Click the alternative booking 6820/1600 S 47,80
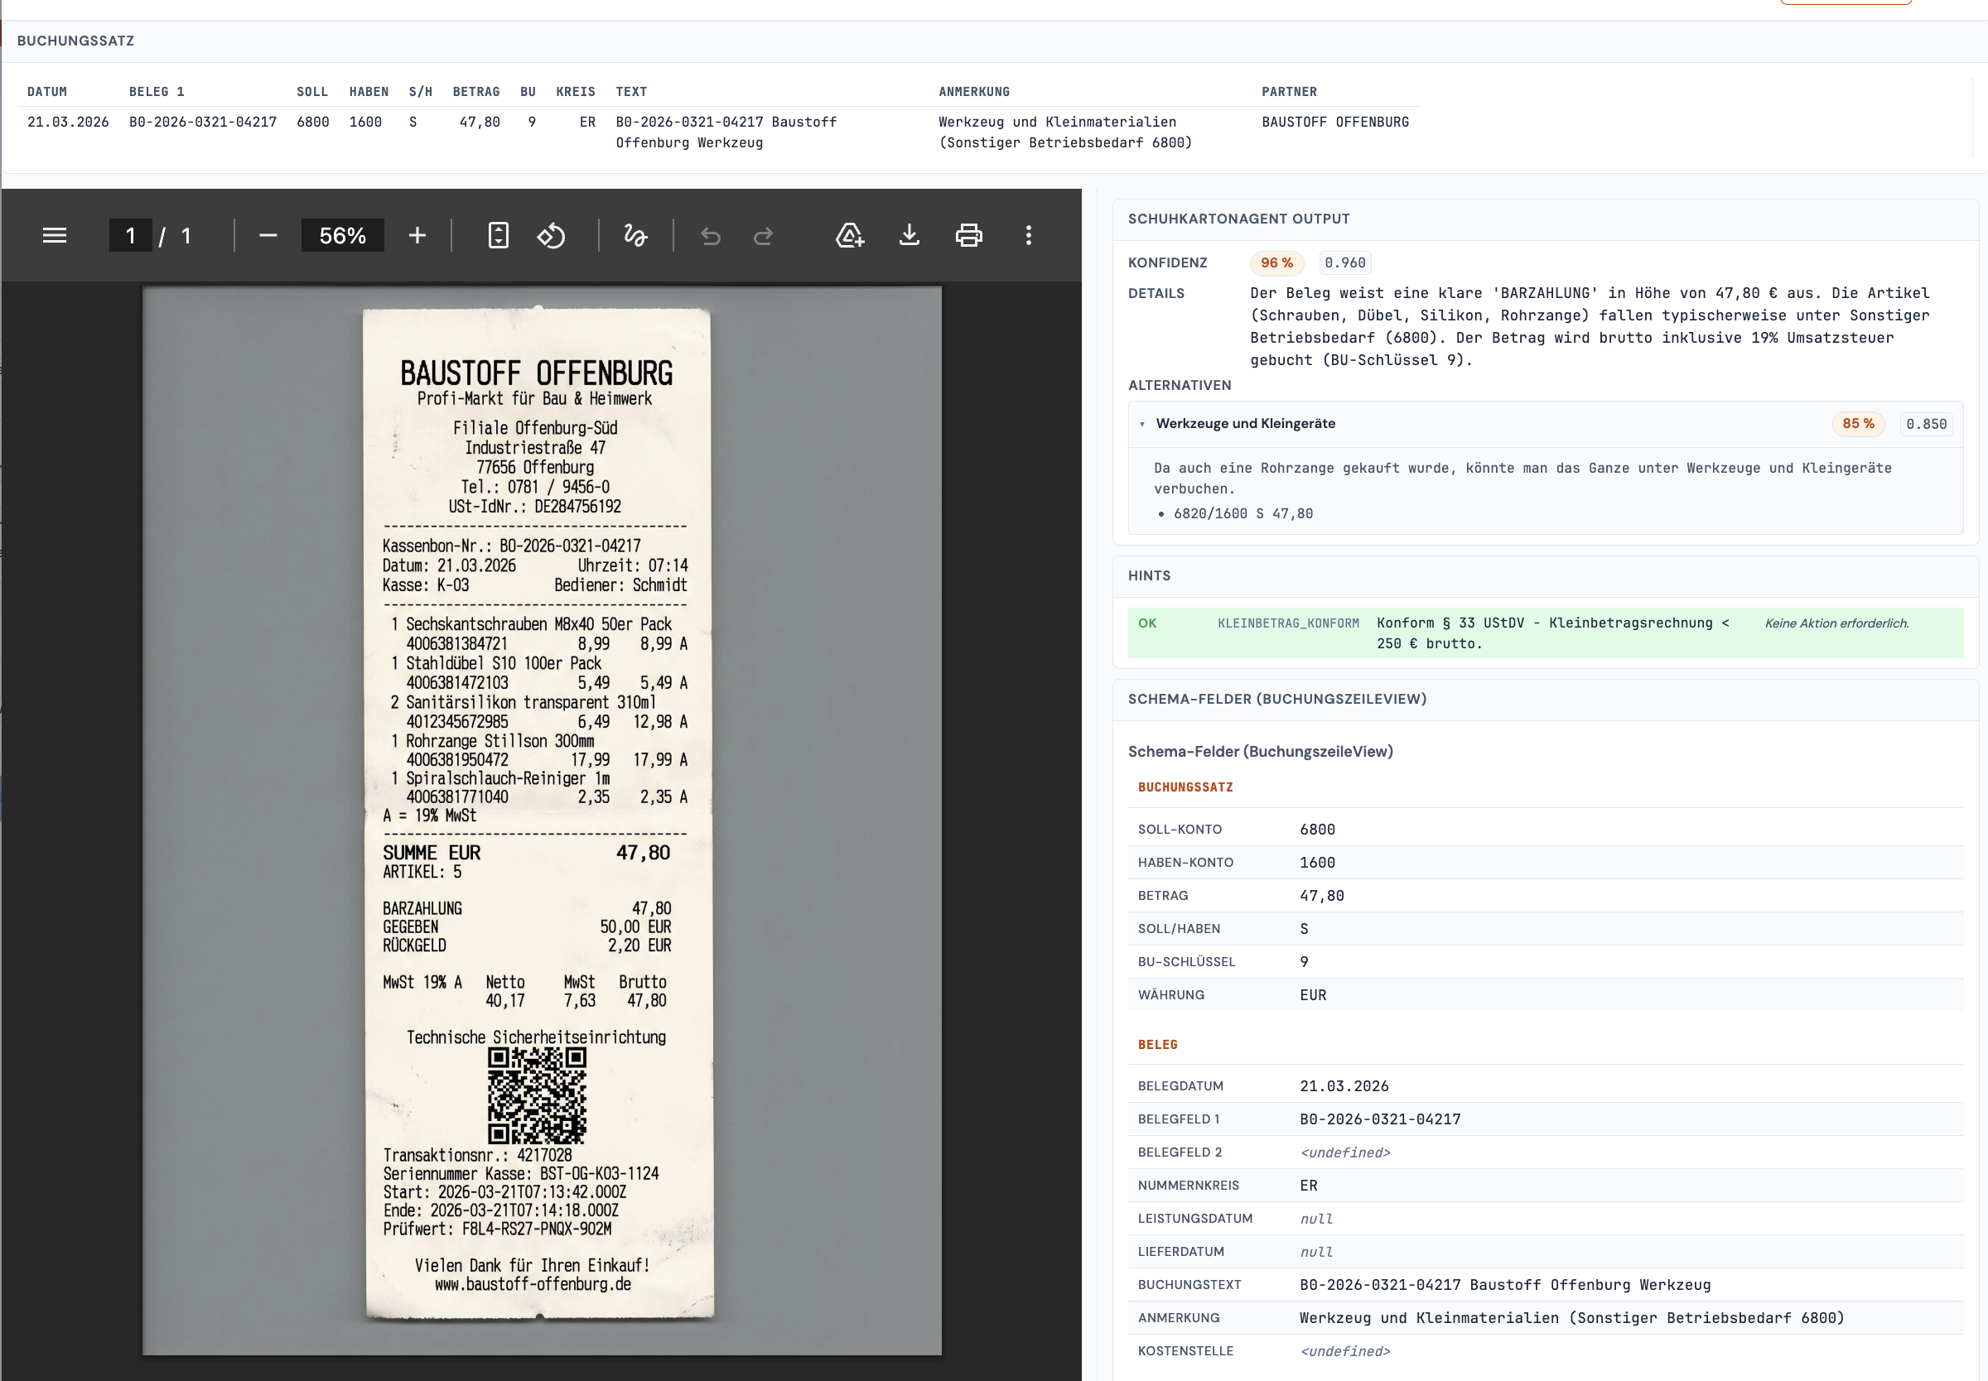 [x=1242, y=514]
